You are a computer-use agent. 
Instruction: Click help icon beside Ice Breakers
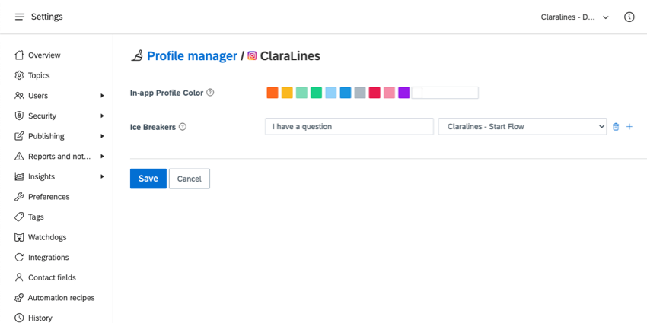[x=183, y=127]
